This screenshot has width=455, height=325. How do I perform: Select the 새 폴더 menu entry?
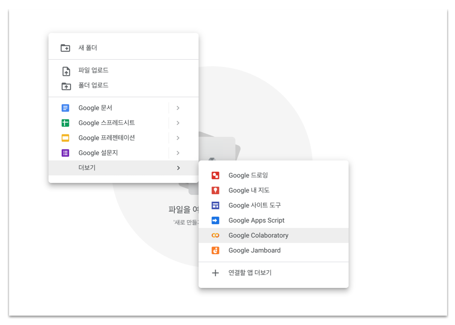123,48
